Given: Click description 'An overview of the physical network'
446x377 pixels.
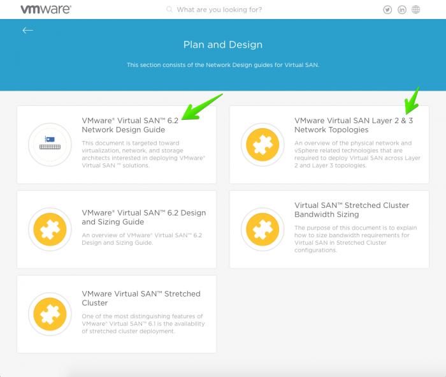Looking at the screenshot, I should (x=357, y=154).
